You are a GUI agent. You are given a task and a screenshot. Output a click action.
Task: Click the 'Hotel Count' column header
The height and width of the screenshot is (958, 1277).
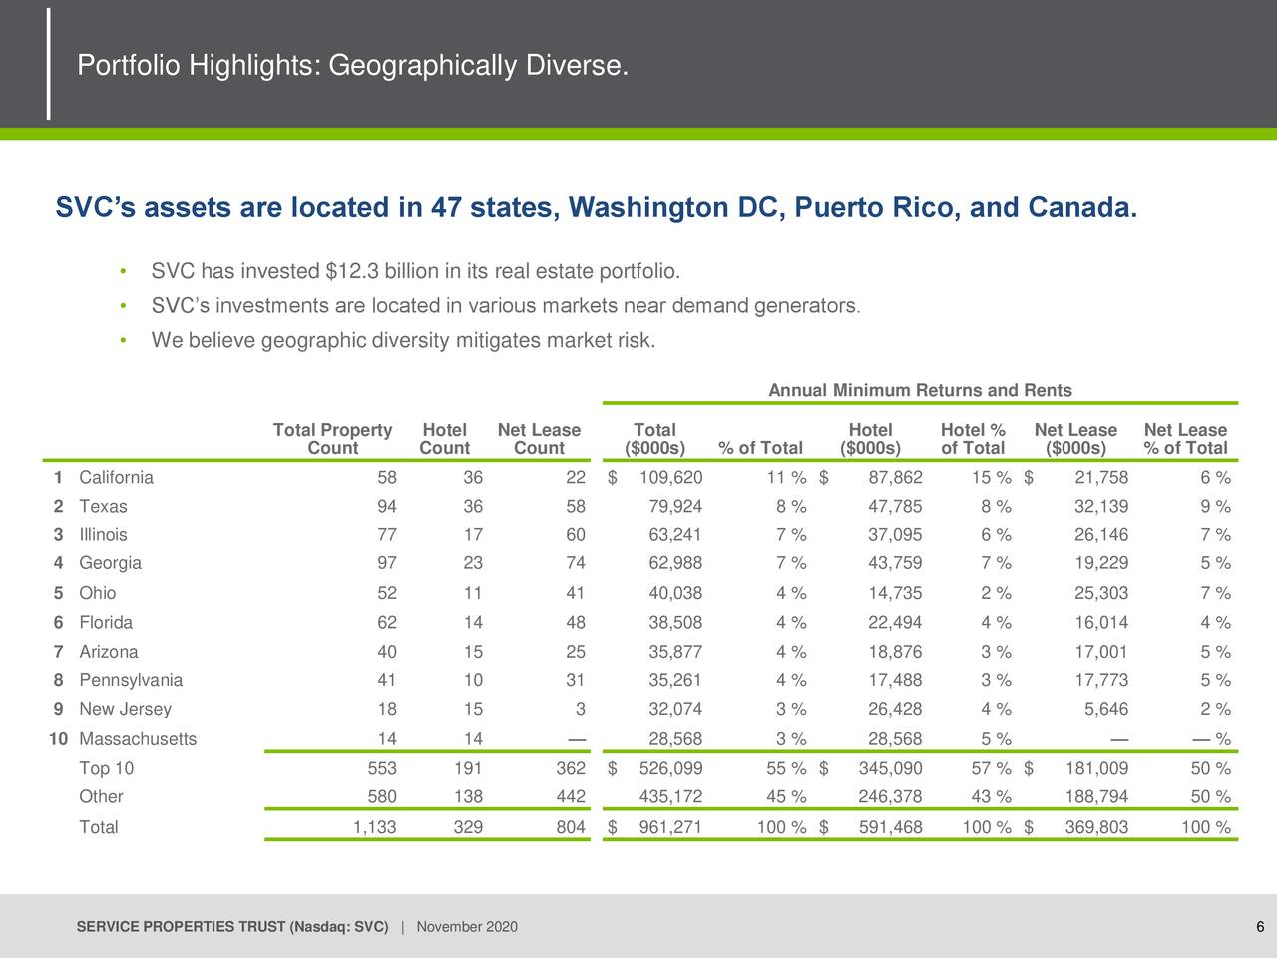click(444, 439)
